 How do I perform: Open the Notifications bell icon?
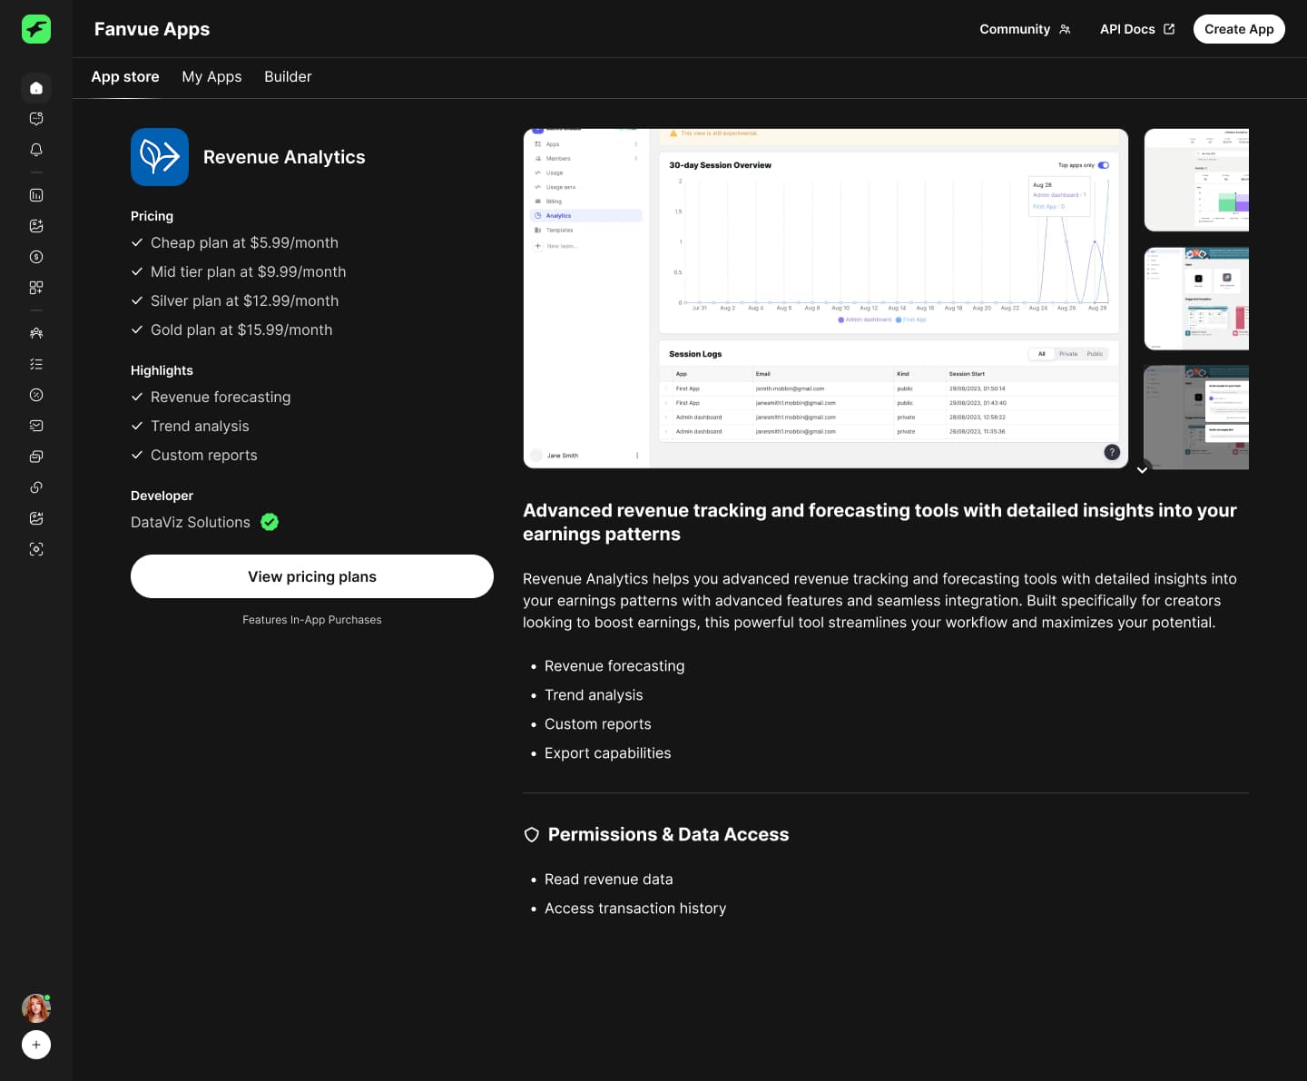(36, 150)
